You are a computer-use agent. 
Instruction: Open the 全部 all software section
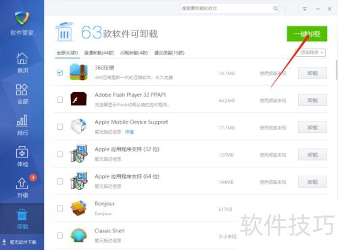[22, 94]
